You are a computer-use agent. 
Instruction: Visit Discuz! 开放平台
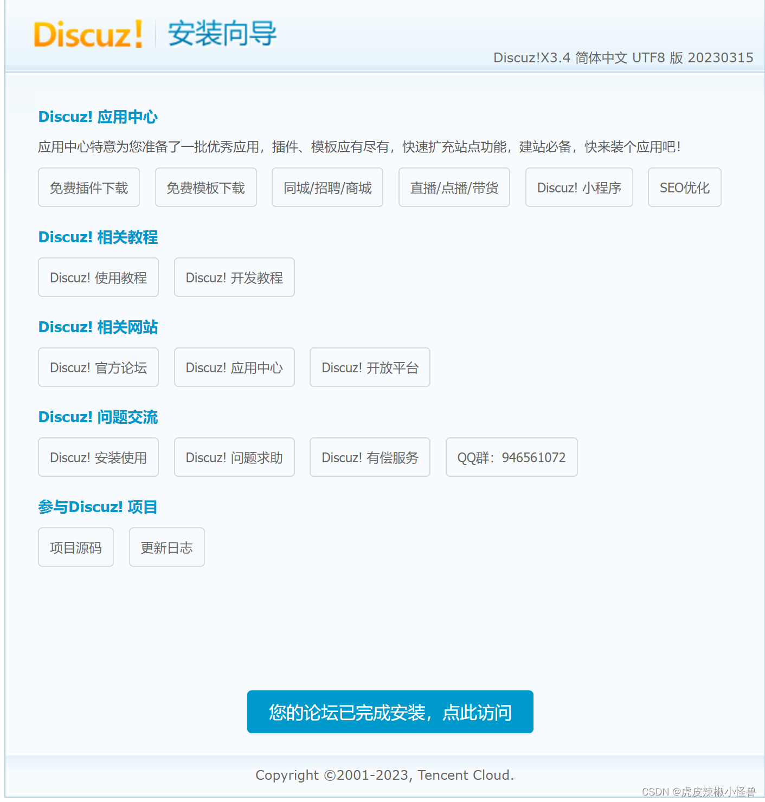pos(370,367)
